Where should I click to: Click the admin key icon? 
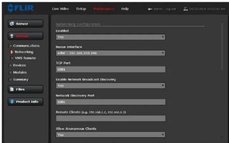pos(150,9)
